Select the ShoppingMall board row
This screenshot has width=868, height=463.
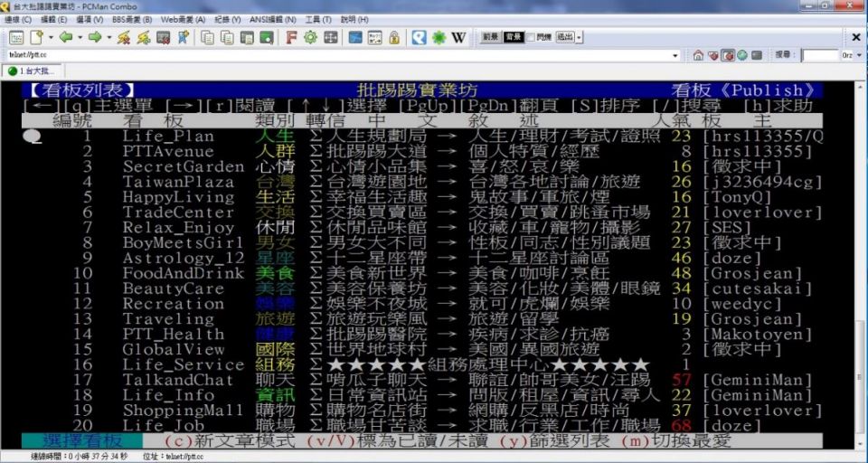(x=422, y=411)
